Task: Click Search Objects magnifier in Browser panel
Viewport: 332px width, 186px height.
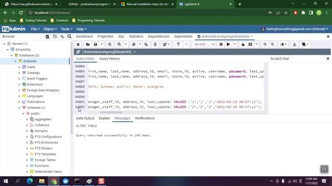Action: [69, 37]
